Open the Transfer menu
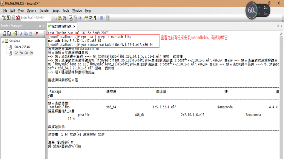Screen dimensions: 284x159 pos(44,10)
